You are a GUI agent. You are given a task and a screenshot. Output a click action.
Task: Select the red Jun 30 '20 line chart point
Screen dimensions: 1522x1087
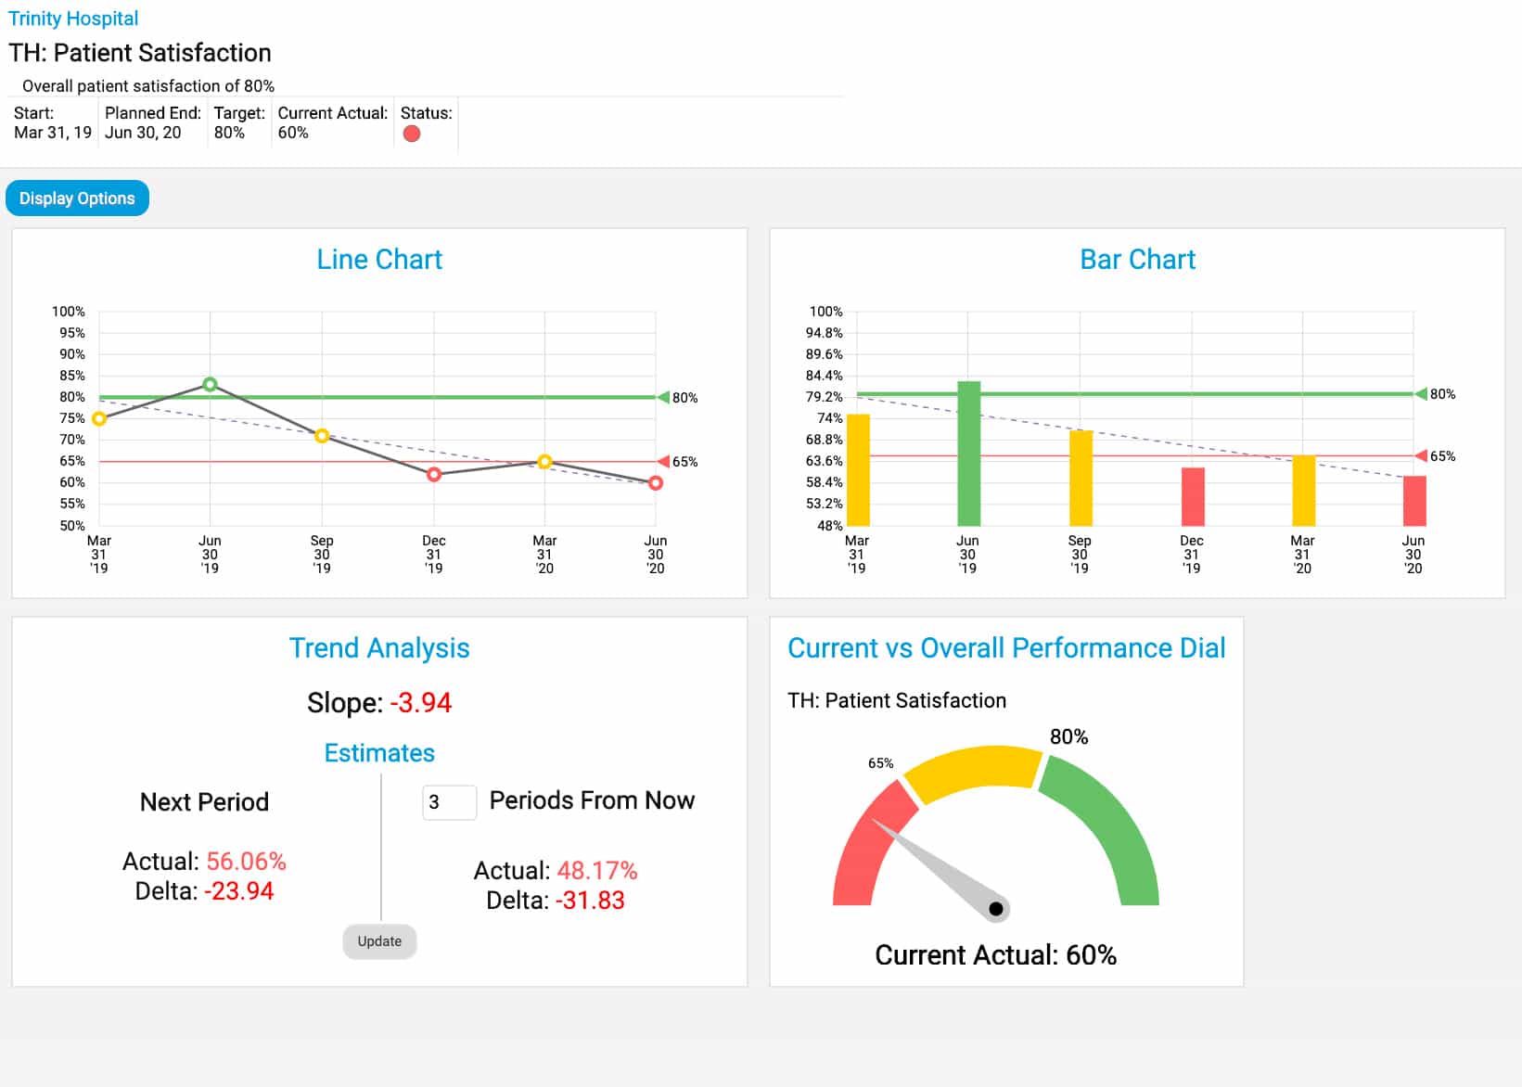tap(655, 482)
